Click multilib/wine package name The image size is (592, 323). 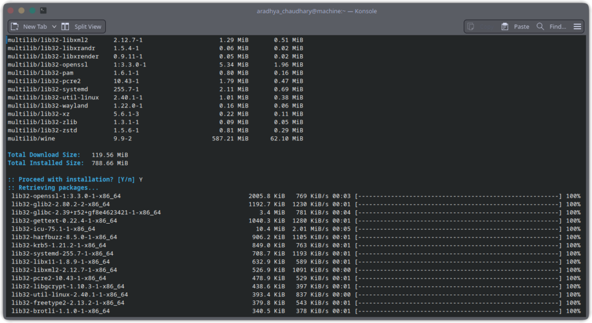(x=31, y=139)
